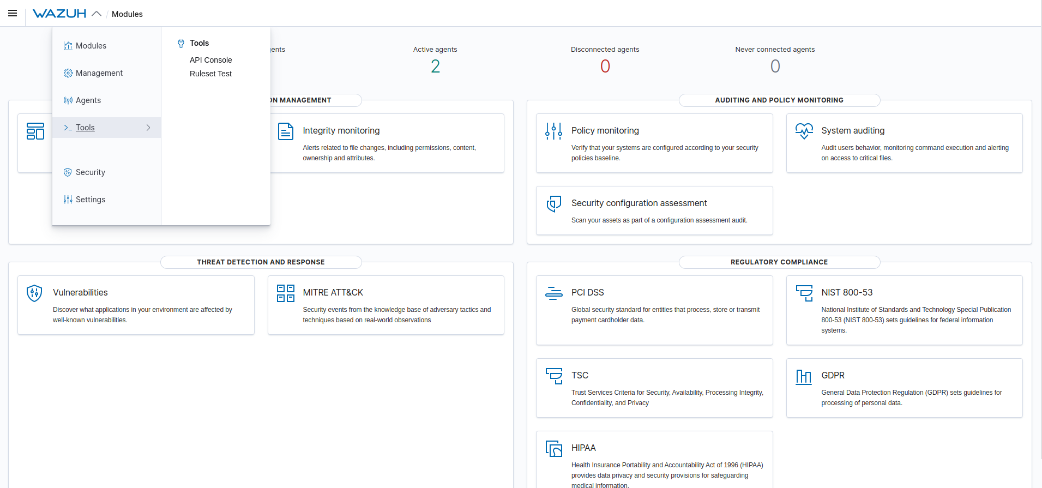
Task: Click the MITRE ATT&CK grid icon
Action: (285, 293)
